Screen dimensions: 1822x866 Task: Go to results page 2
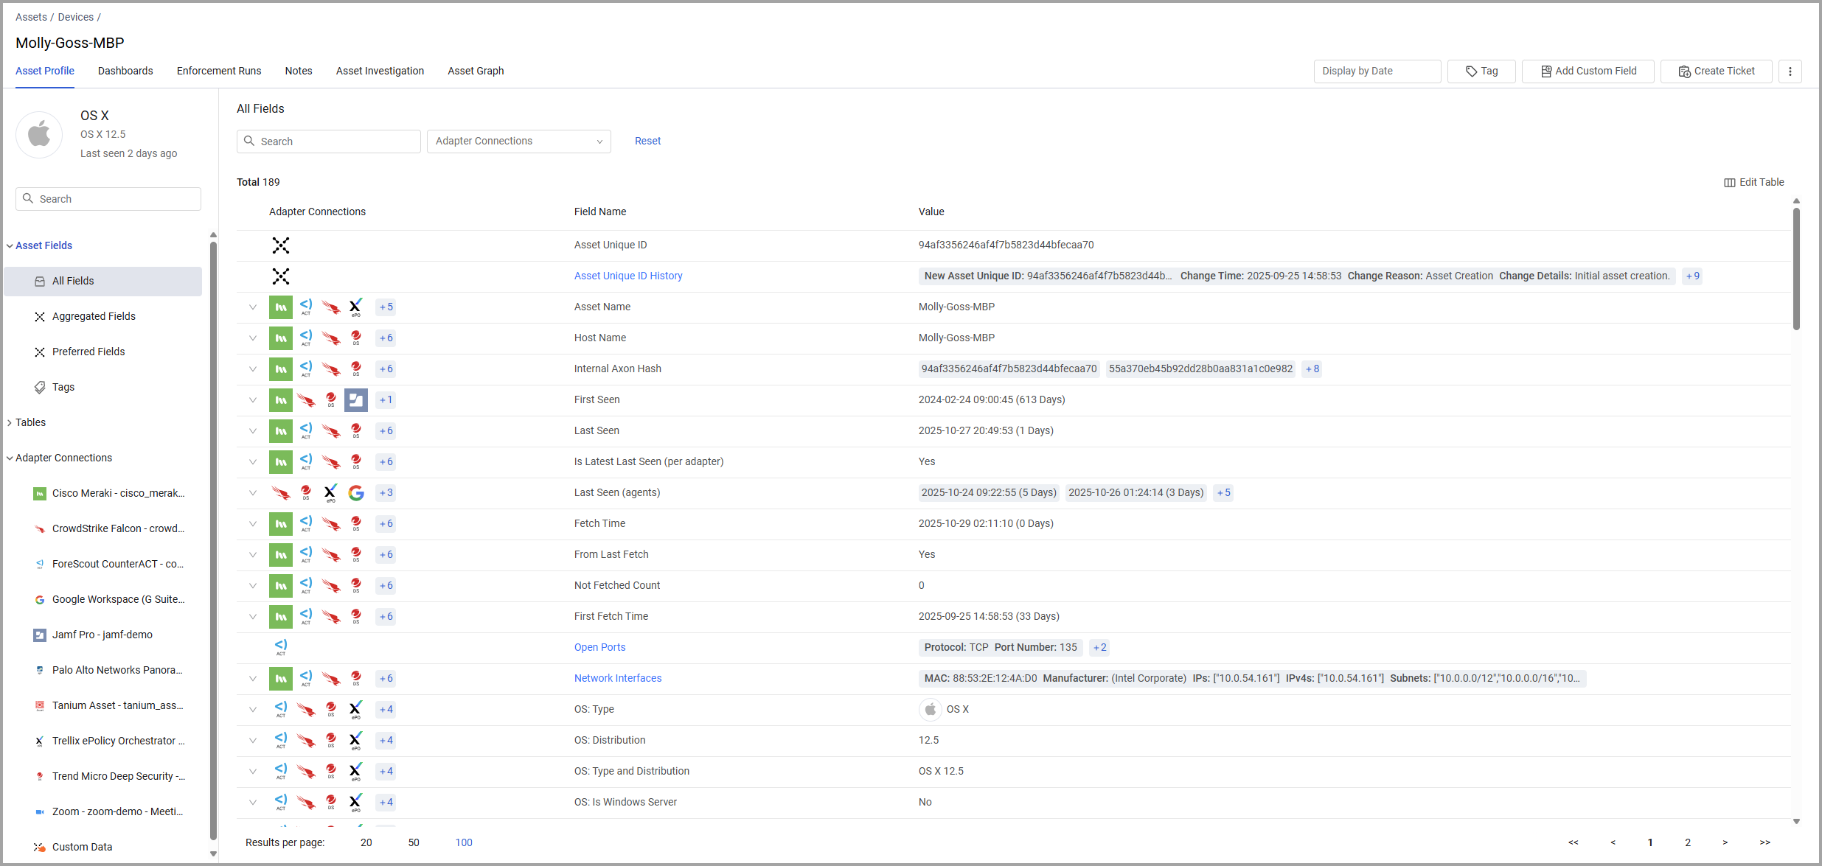tap(1688, 842)
